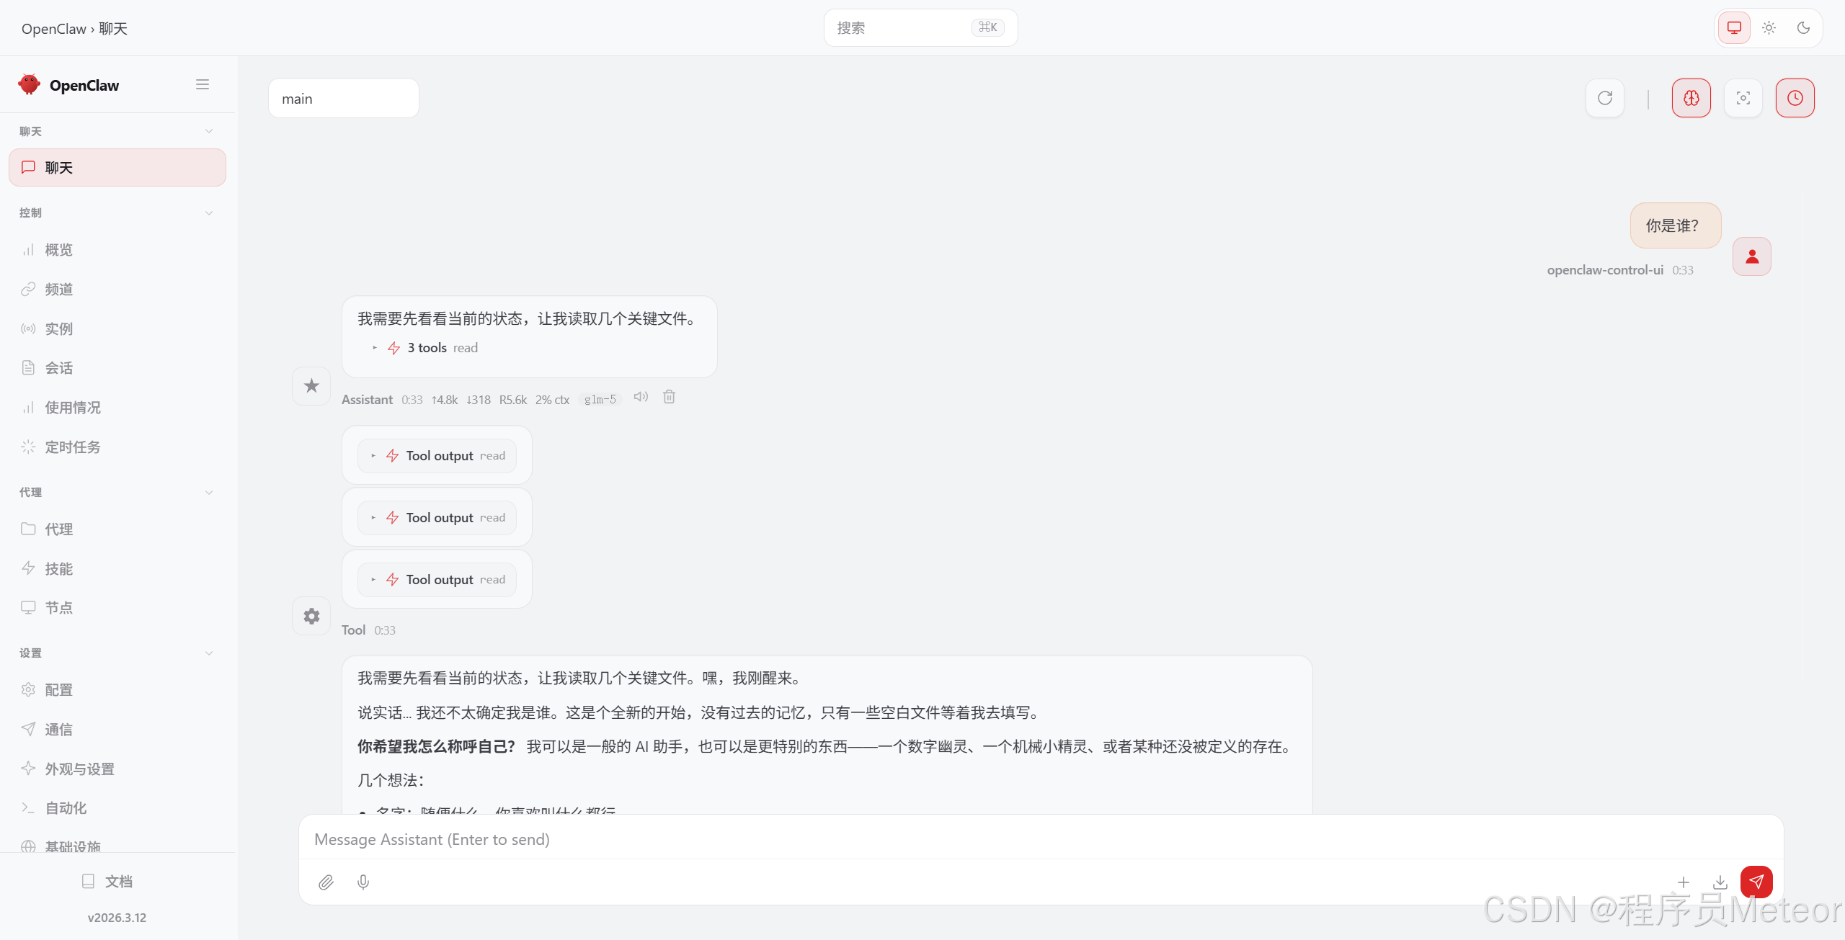Click the paperclip attach file icon

point(326,882)
